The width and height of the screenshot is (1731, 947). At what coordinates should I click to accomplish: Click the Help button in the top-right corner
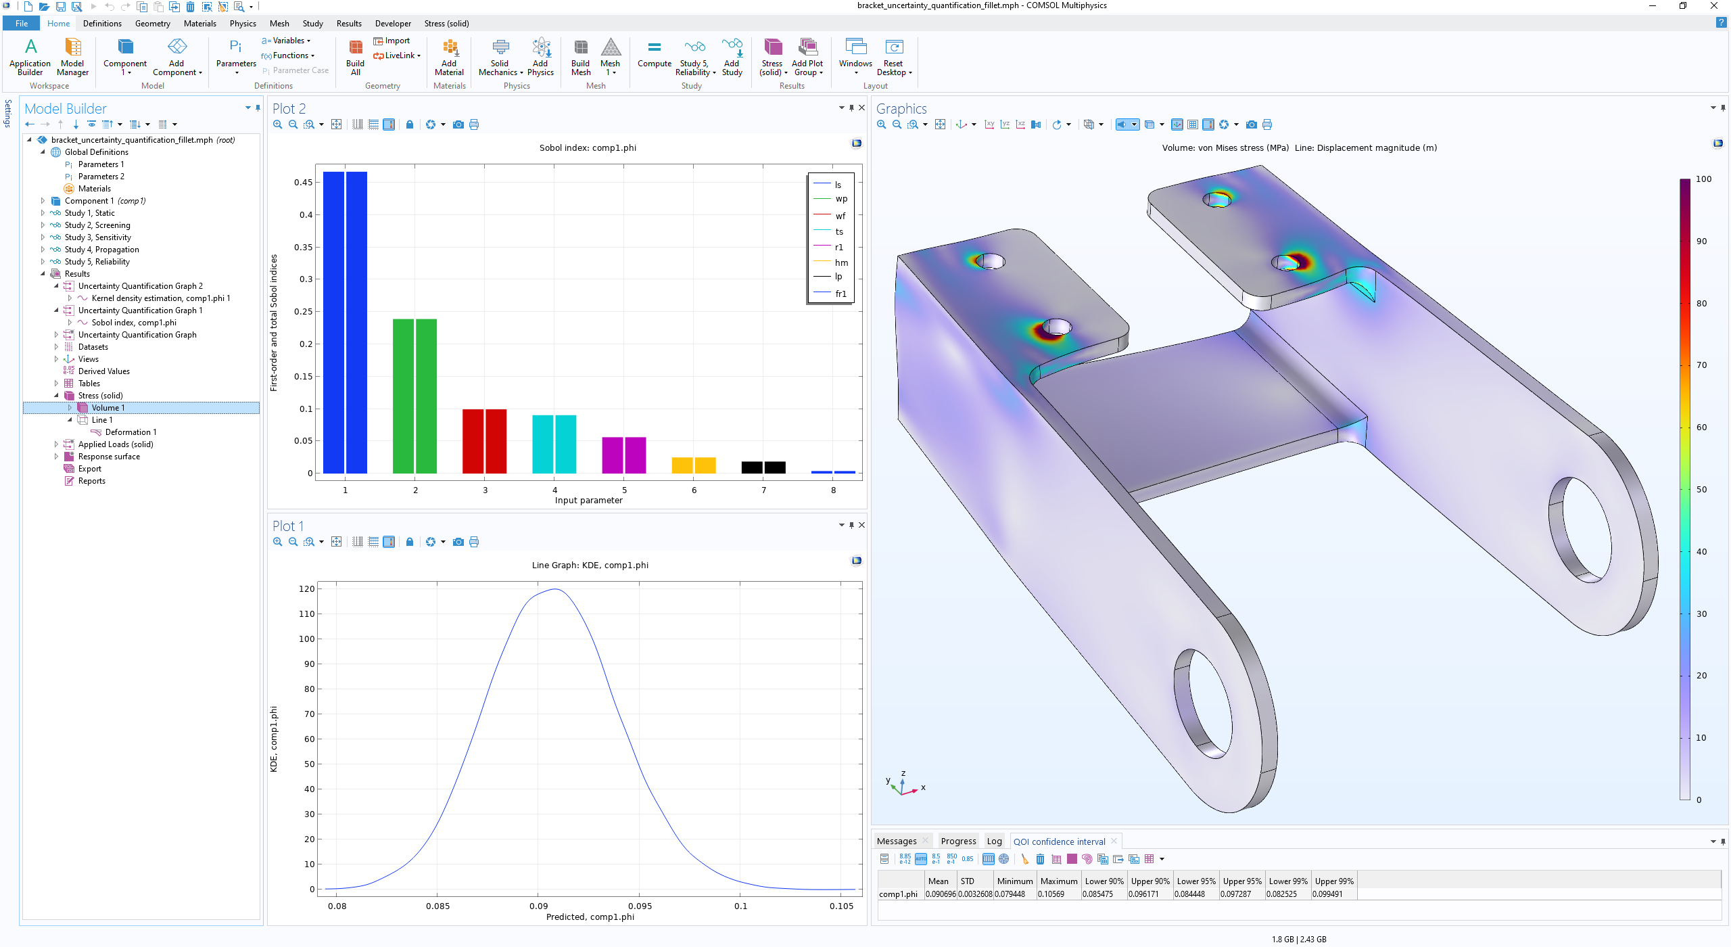1722,24
